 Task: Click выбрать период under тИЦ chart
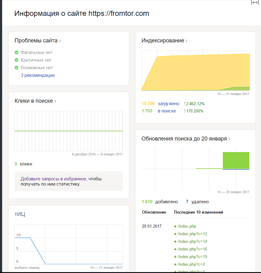tap(27, 268)
